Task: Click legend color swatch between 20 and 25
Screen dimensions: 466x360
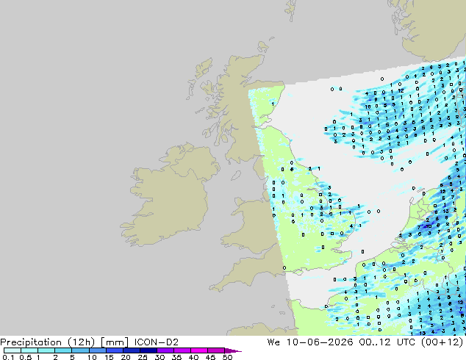Action: [131, 350]
